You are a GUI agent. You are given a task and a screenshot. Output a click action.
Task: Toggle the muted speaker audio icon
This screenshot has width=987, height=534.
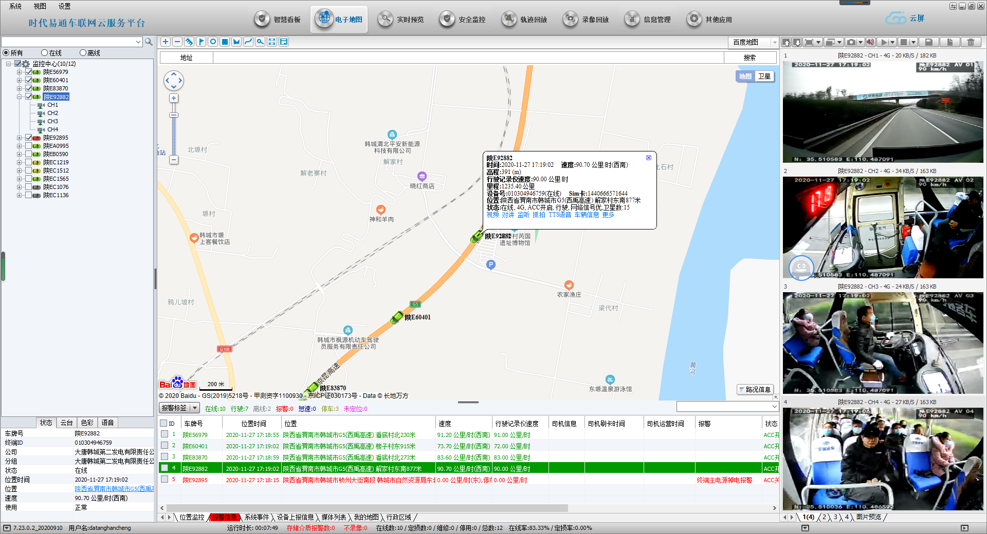tap(870, 42)
